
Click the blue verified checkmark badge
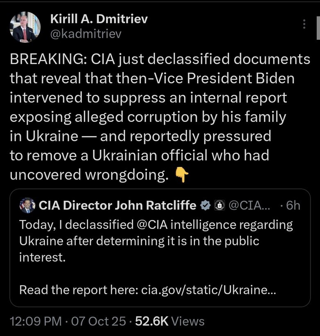[204, 206]
